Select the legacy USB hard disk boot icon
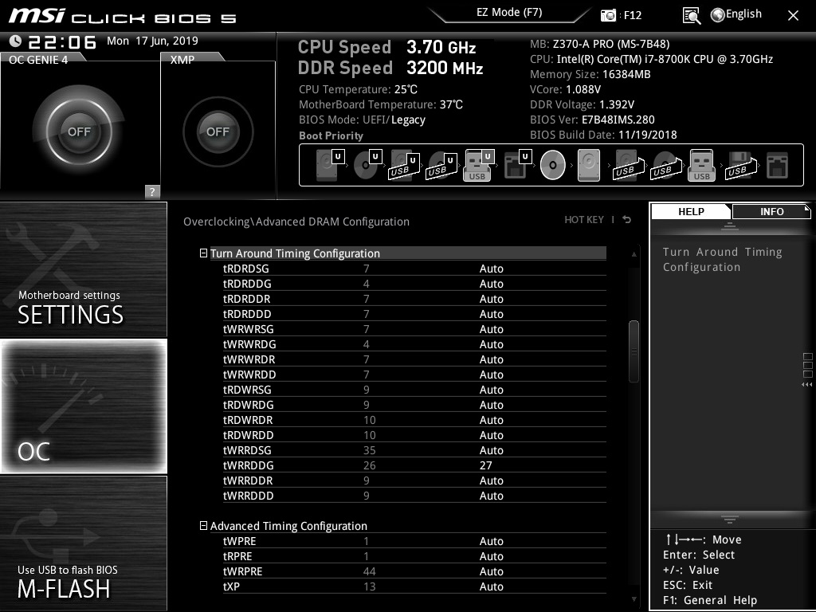This screenshot has width=816, height=612. click(628, 166)
